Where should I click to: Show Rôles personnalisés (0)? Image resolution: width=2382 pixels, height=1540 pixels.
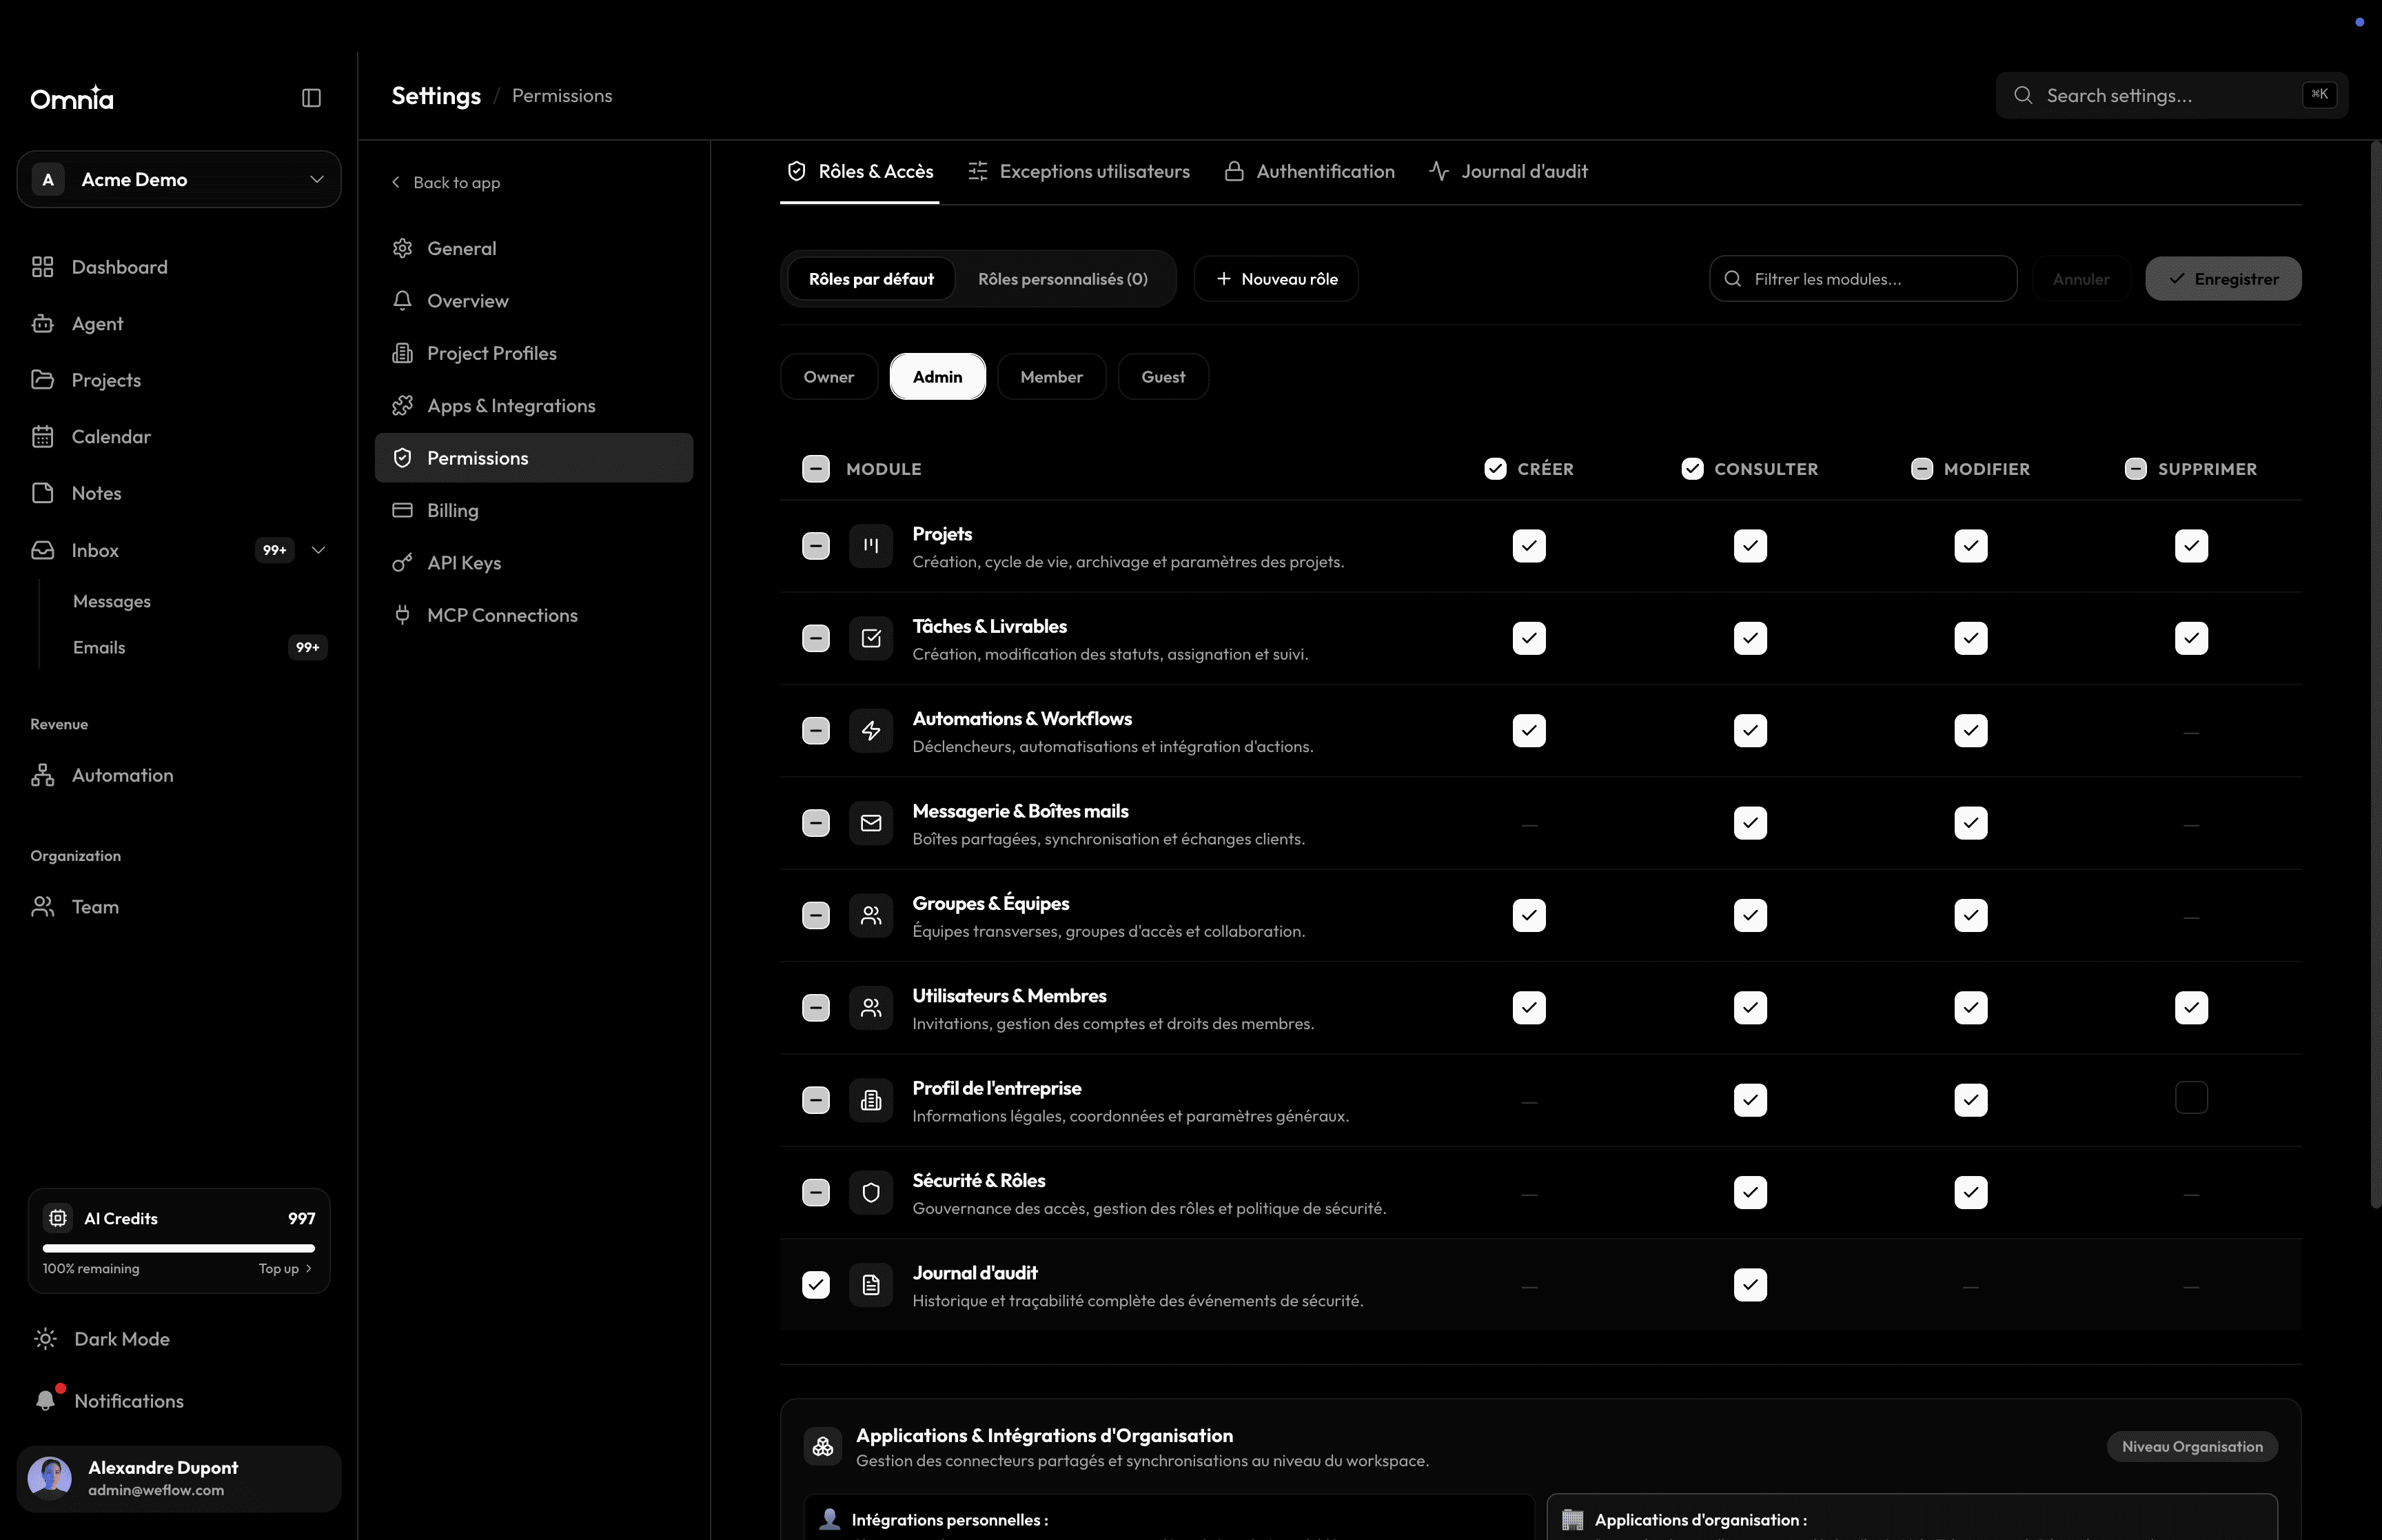(1063, 279)
